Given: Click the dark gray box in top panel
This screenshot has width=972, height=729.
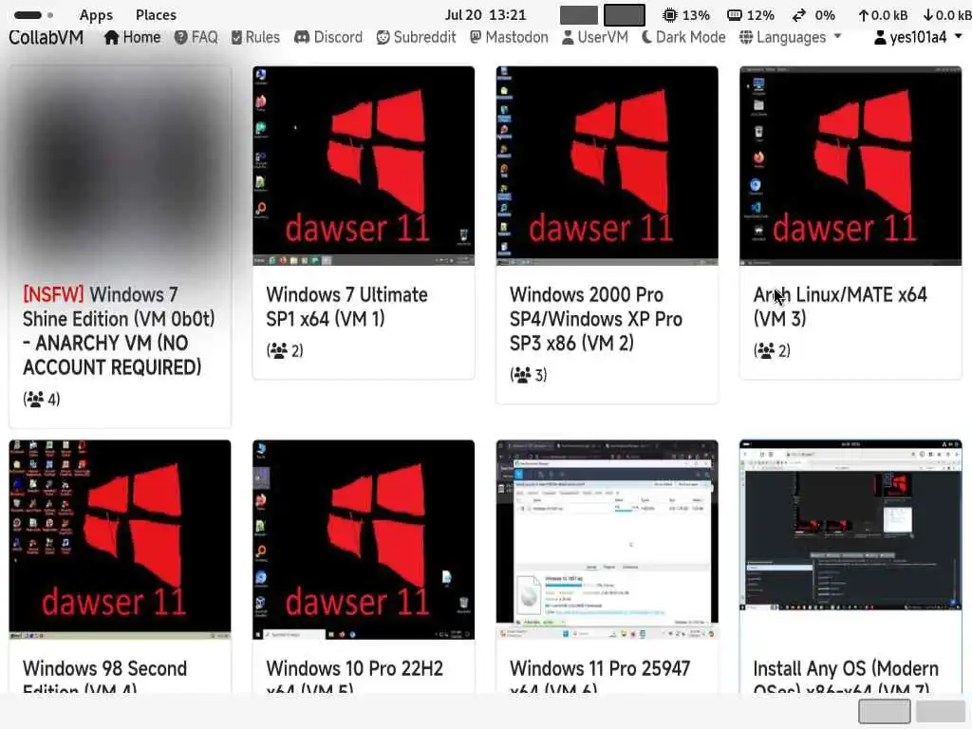Looking at the screenshot, I should coord(625,15).
